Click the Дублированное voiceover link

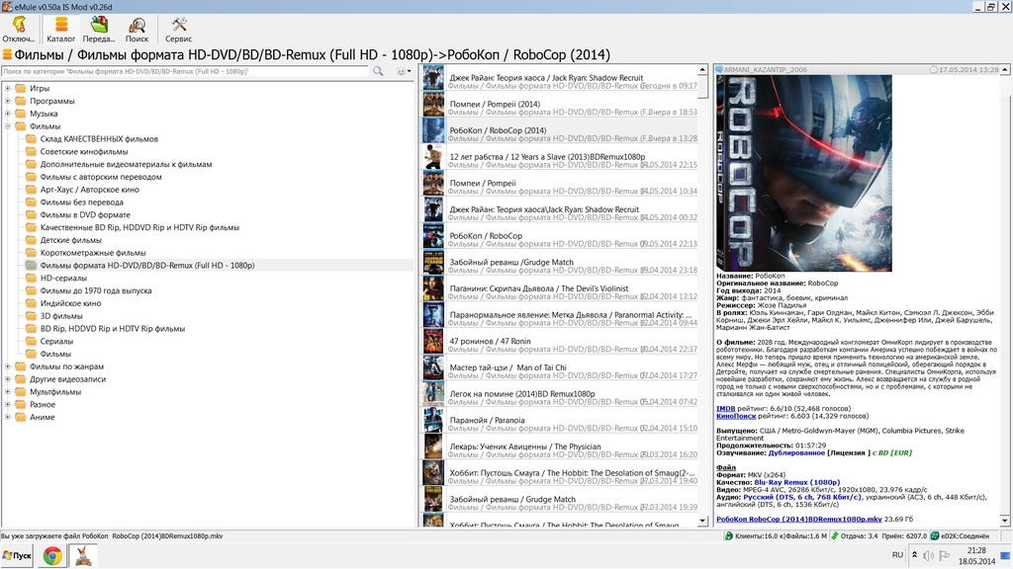796,452
